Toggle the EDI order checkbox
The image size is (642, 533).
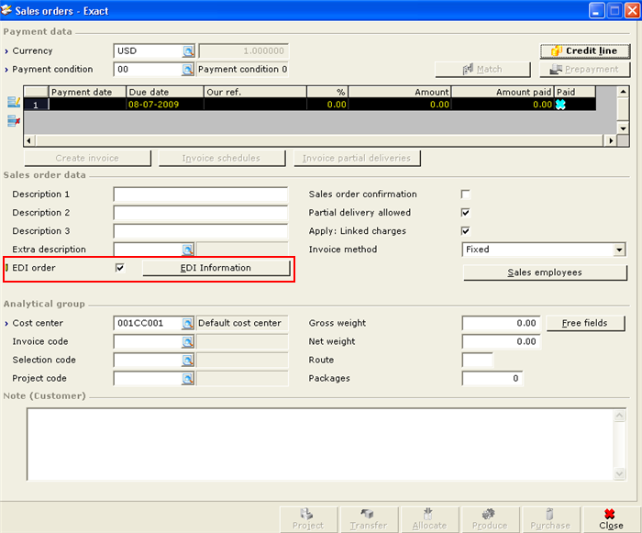(x=120, y=268)
